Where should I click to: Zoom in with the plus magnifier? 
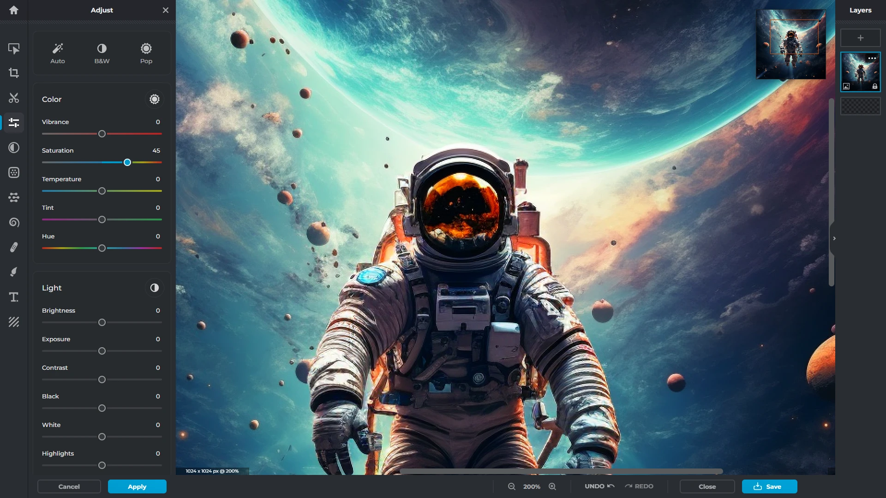[552, 486]
